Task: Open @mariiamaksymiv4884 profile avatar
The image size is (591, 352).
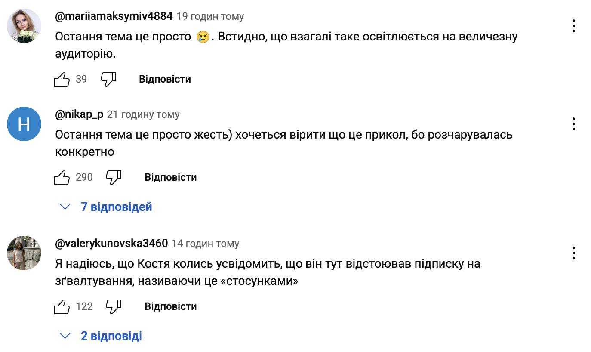Action: (24, 26)
